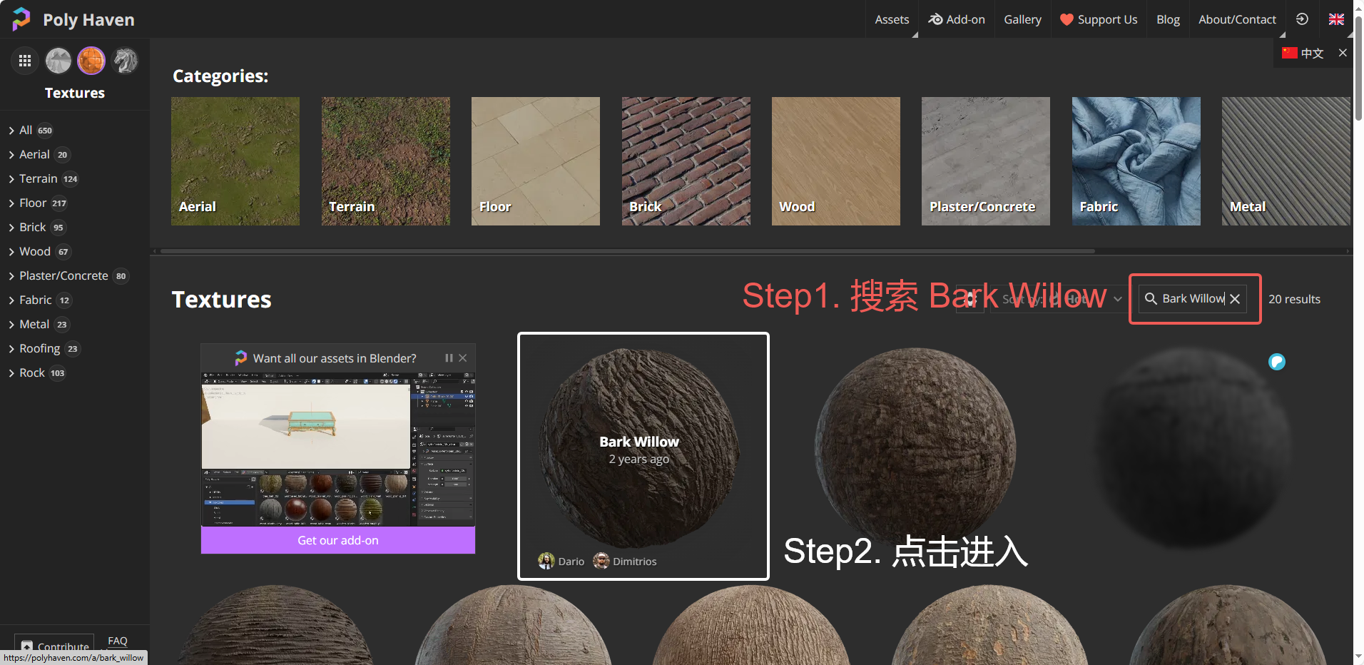
Task: Open the Aerial category thumbnail
Action: point(235,161)
